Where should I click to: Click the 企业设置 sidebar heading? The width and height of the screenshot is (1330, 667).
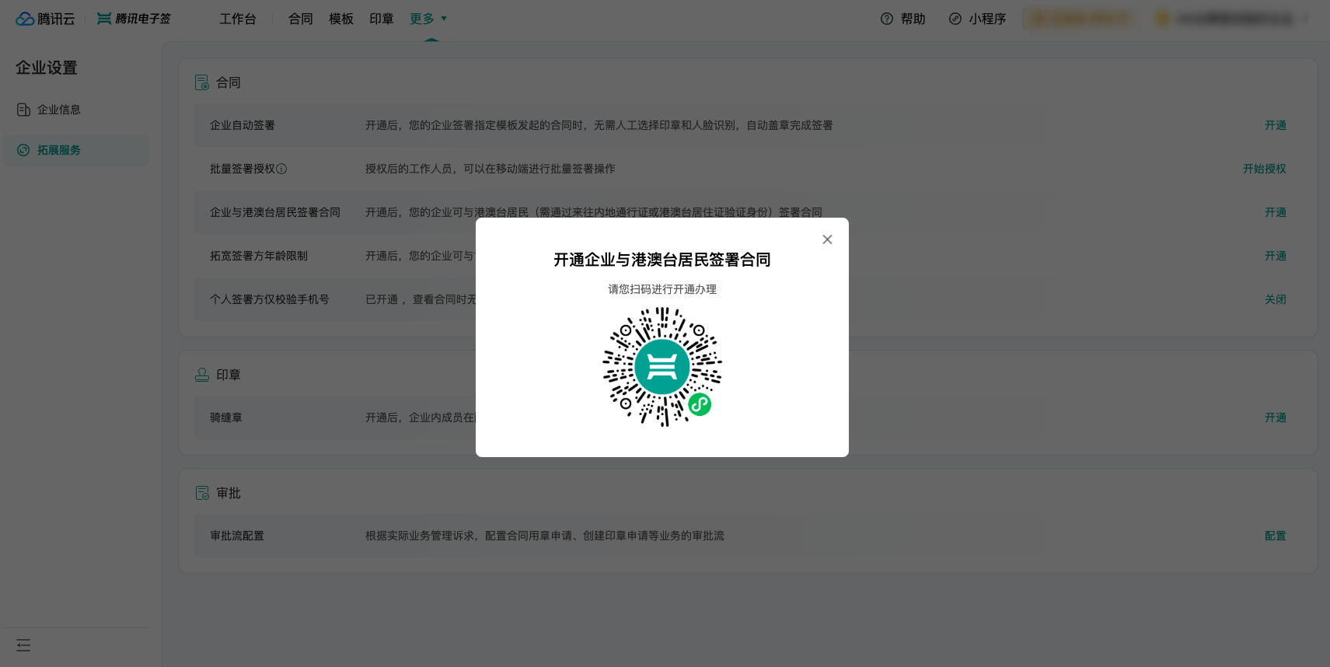47,68
